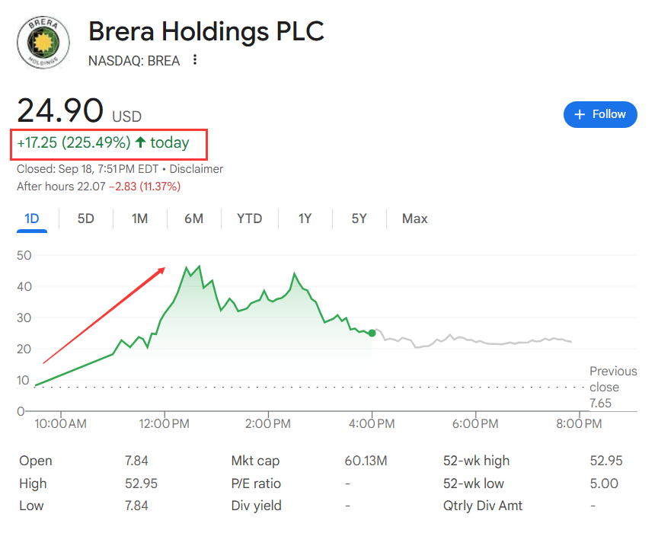Click the Mkt cap label
This screenshot has height=533, width=655.
coord(255,461)
